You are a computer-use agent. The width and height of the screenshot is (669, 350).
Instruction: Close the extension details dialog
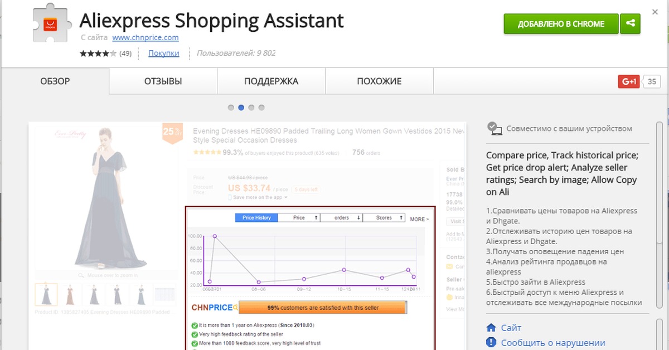coord(656,11)
